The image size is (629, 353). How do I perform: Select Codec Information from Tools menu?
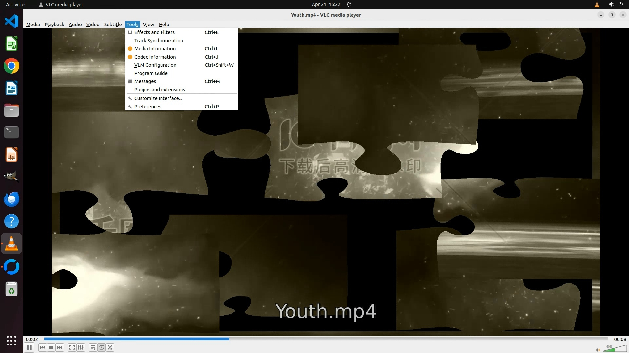click(155, 57)
